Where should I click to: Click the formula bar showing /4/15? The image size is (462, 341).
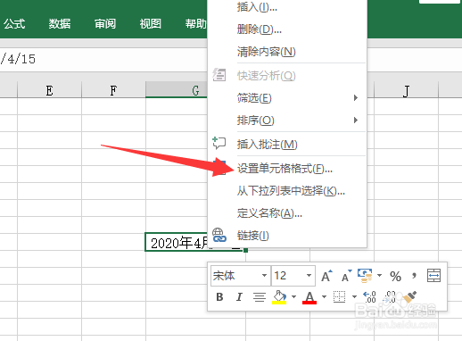103,59
